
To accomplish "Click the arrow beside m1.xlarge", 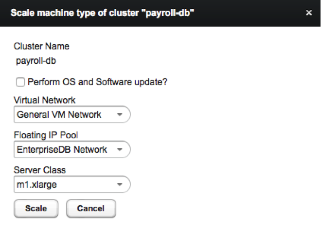I will coord(119,185).
